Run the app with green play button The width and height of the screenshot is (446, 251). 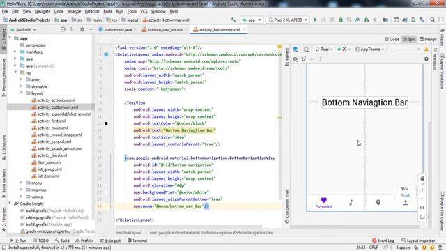315,20
